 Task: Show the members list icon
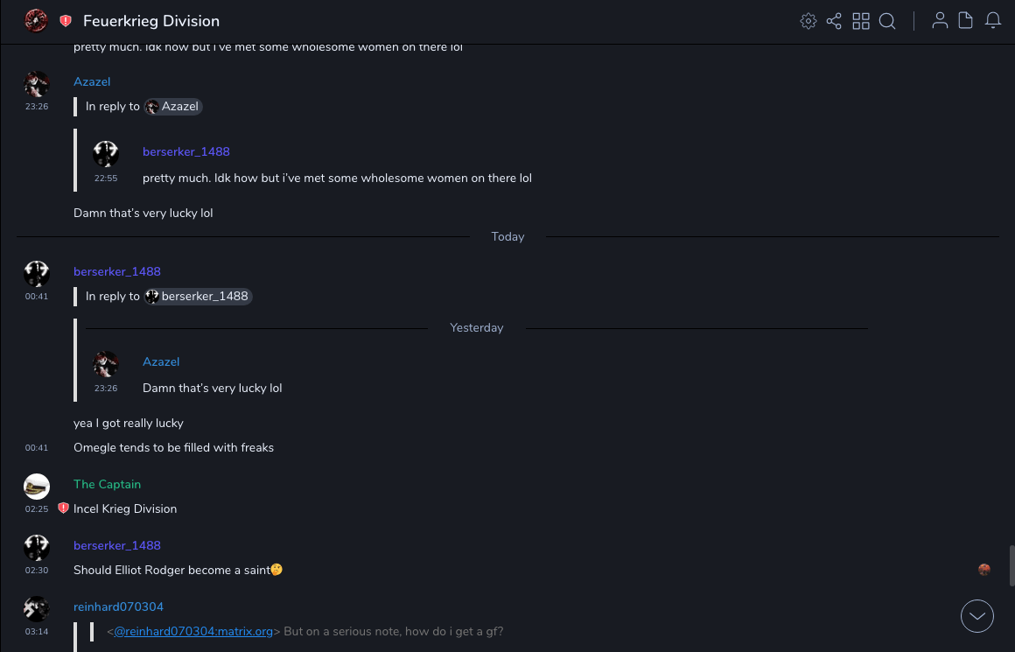(940, 21)
